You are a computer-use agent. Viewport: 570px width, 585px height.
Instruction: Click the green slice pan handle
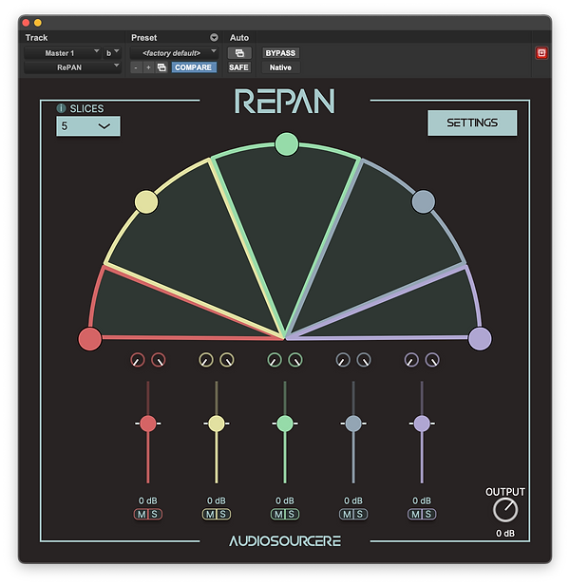click(x=287, y=144)
